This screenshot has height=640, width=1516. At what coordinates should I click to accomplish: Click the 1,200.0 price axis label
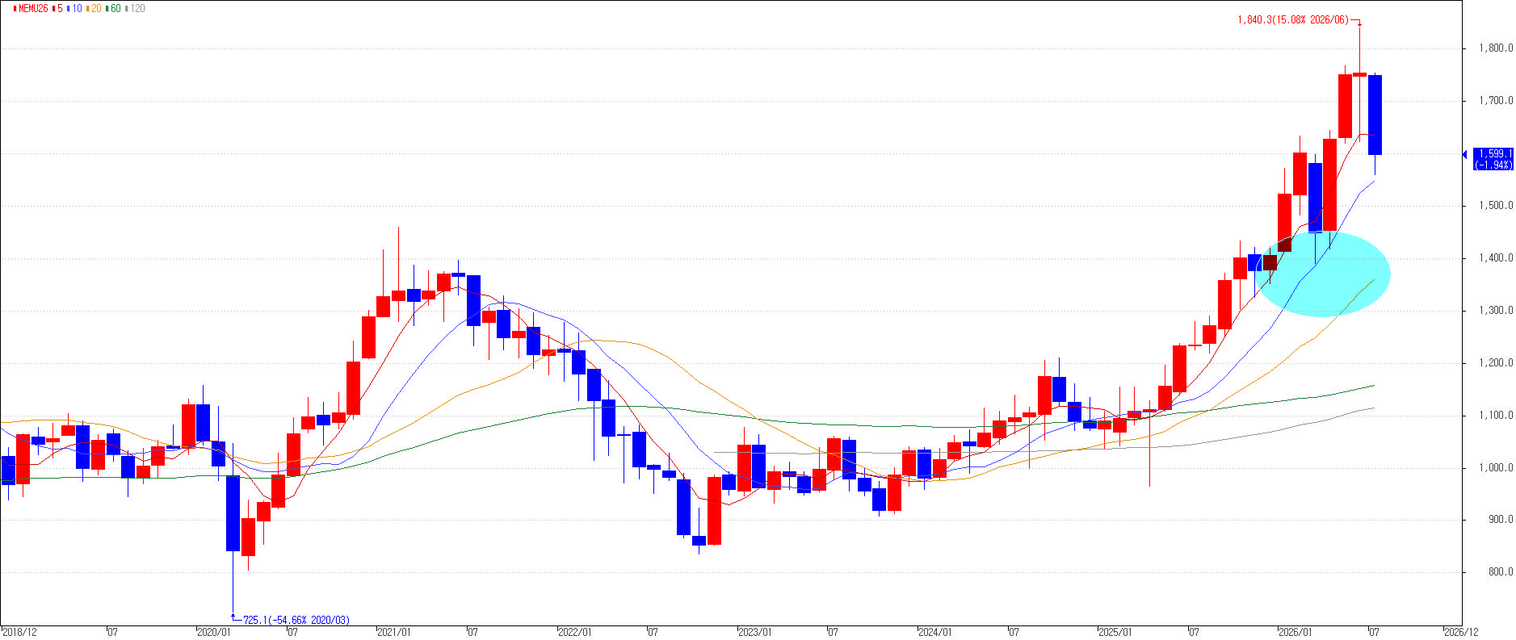click(x=1496, y=363)
